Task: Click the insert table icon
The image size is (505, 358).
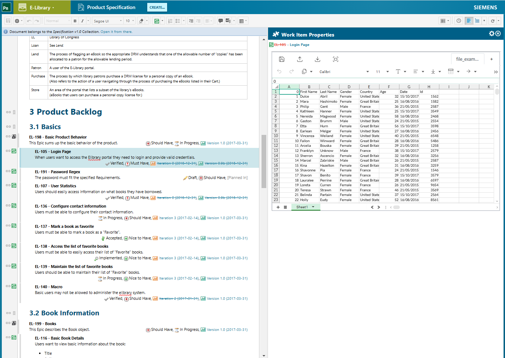Action: [x=242, y=21]
